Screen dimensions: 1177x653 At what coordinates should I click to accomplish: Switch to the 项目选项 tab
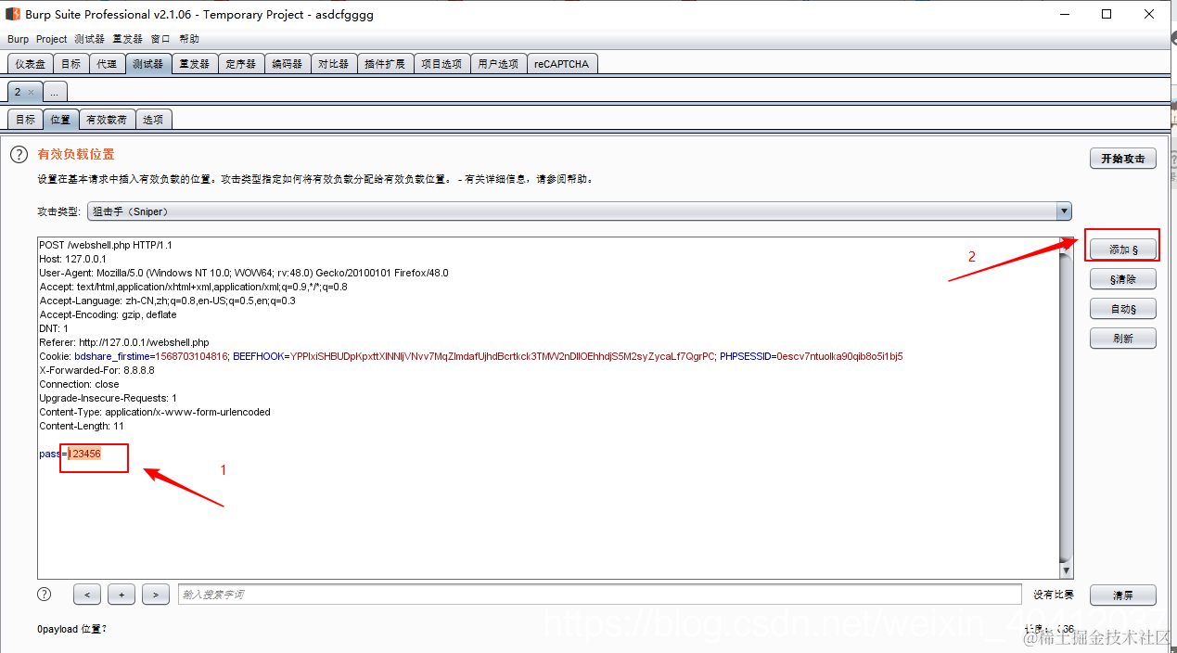pos(441,64)
